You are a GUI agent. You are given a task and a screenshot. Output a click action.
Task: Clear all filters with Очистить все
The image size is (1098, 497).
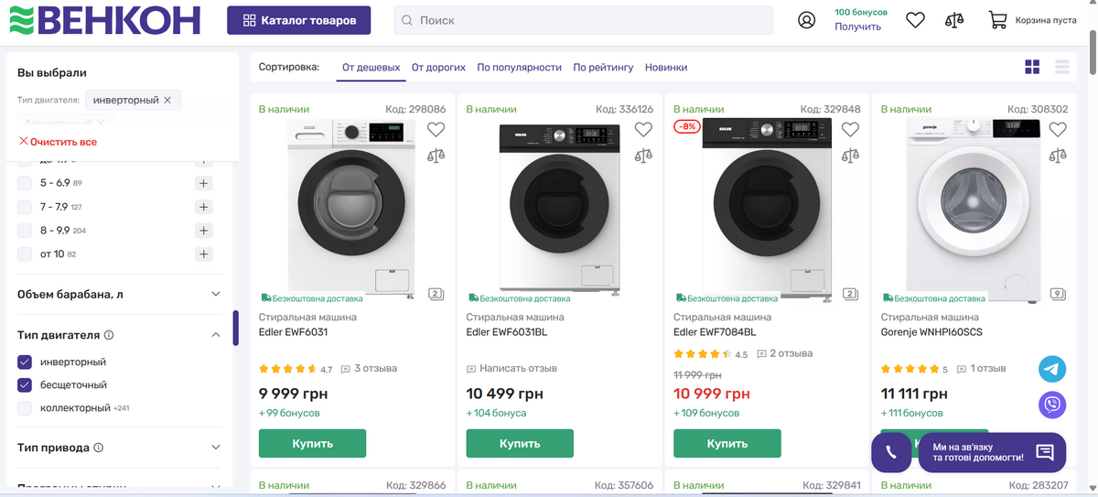58,142
